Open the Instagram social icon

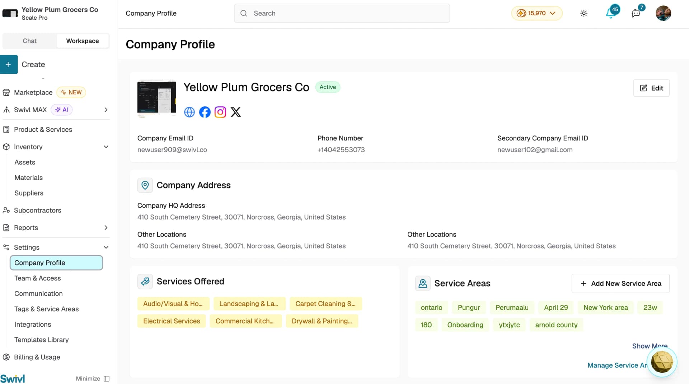pos(220,112)
